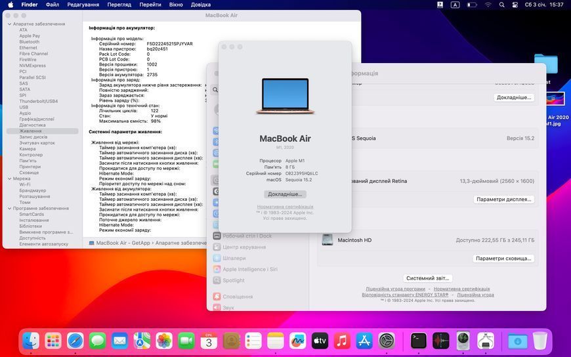This screenshot has height=357, width=571.
Task: Click the Wi-Fi icon in the menu bar
Action: pyautogui.click(x=488, y=5)
